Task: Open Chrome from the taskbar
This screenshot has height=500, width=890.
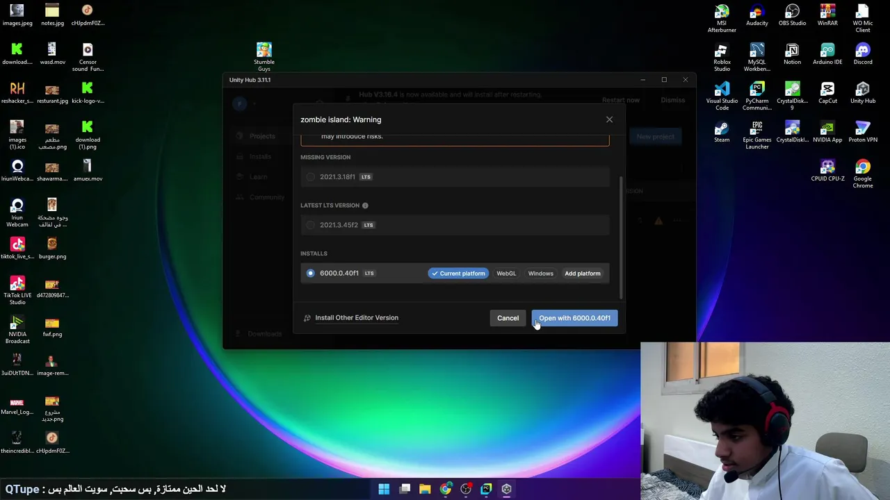Action: pos(446,489)
